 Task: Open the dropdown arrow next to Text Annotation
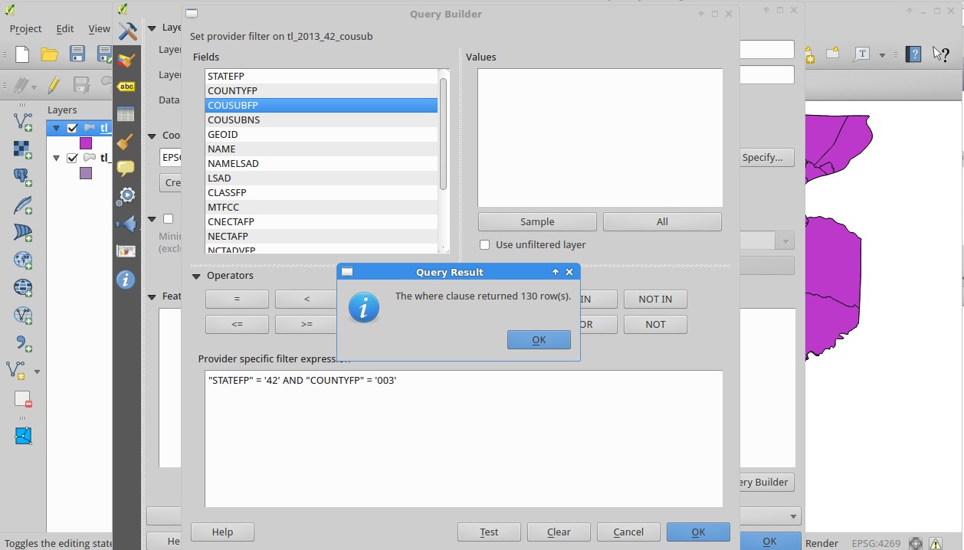pos(882,55)
